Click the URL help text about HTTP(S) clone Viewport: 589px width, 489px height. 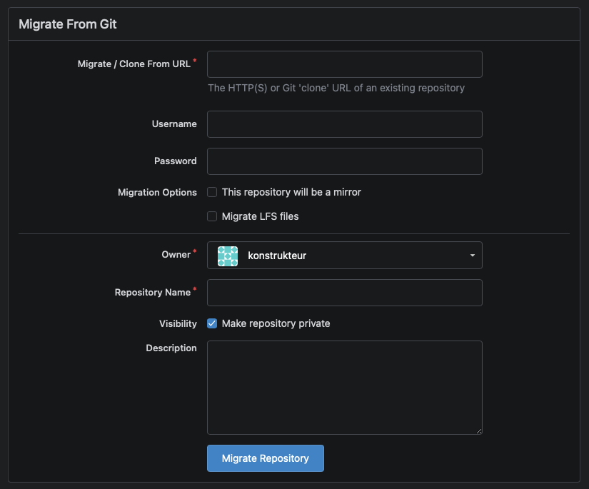[336, 88]
